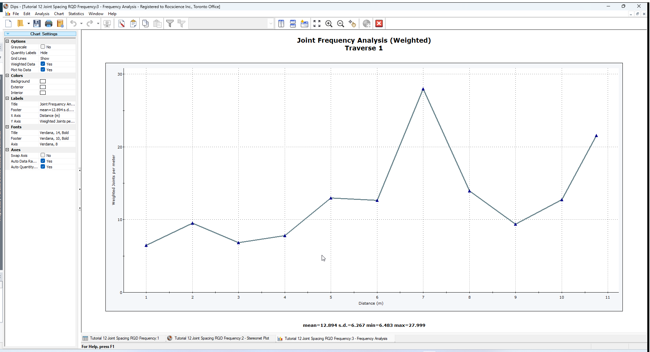Screen dimensions: 650x352
Task: Click the Zoom In magnifier icon
Action: 329,24
